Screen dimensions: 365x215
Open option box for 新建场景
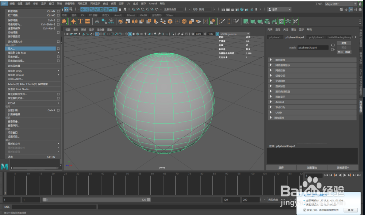[x=58, y=11]
